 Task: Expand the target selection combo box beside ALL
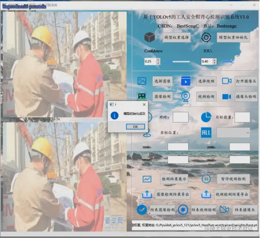pyautogui.click(x=233, y=133)
